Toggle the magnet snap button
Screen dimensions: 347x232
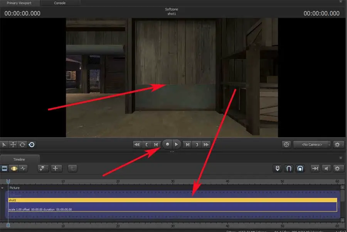pos(289,168)
